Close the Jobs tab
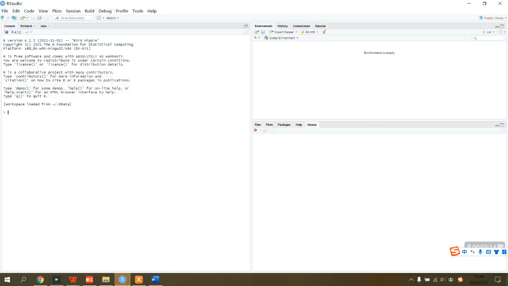 pos(49,26)
